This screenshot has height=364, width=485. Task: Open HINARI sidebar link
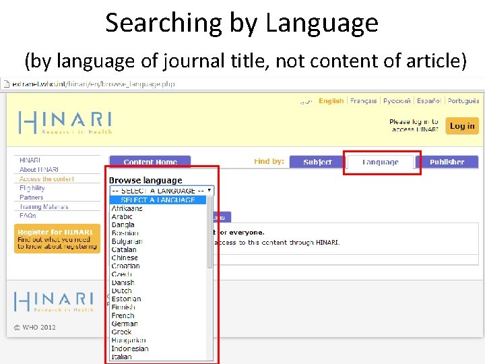(x=30, y=160)
